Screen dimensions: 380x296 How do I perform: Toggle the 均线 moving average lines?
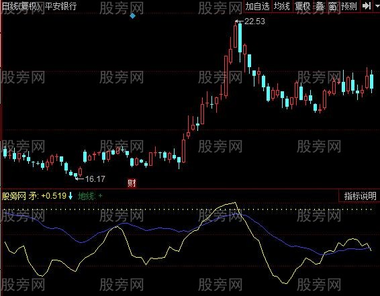pos(281,6)
